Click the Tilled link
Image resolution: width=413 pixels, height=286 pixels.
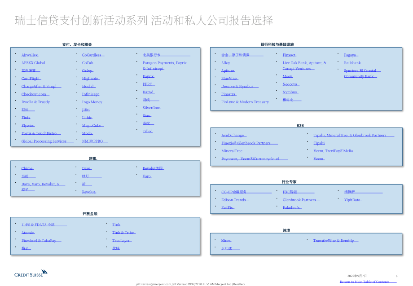coord(148,131)
